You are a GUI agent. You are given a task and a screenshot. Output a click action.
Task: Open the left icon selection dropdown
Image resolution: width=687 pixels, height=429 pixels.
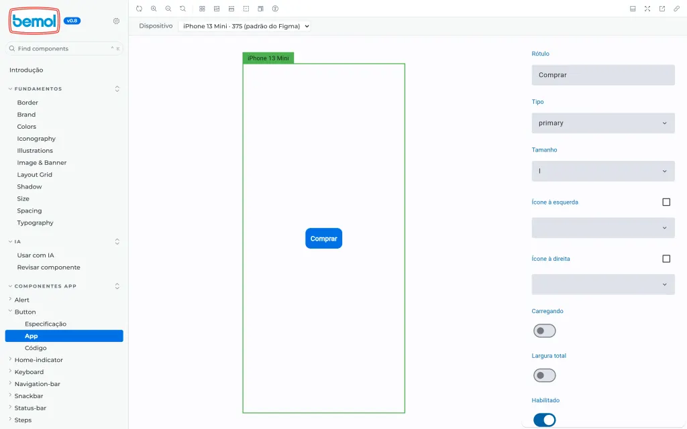(x=603, y=228)
